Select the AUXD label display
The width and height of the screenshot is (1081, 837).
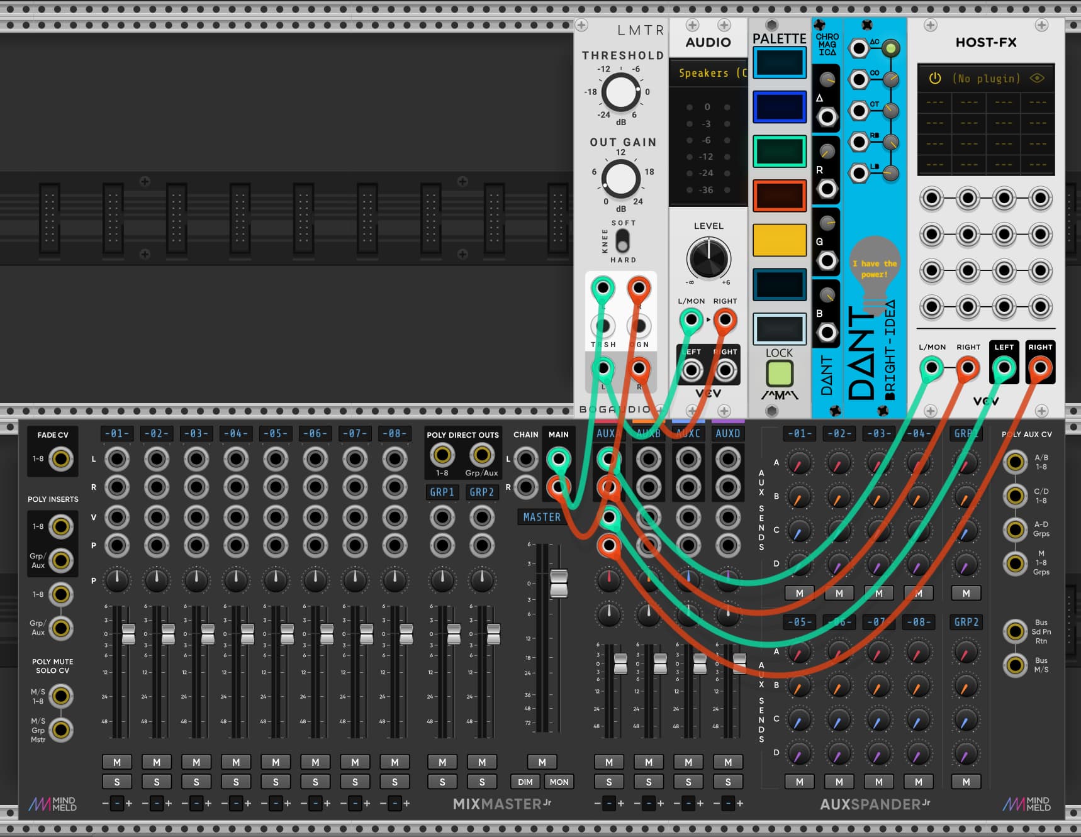pos(727,433)
